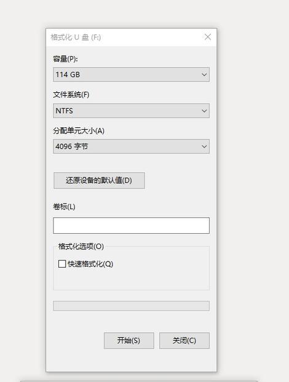This screenshot has height=382, width=289.
Task: Click the chevron arrow beside 4096 字节
Action: (204, 146)
